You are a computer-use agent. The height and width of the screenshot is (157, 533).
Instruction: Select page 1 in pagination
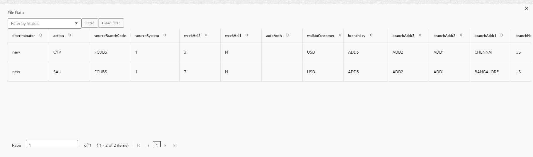click(x=157, y=145)
